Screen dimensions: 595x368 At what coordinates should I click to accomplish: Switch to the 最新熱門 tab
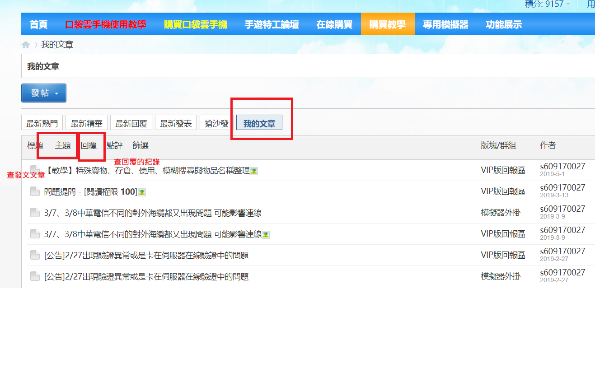pos(42,123)
